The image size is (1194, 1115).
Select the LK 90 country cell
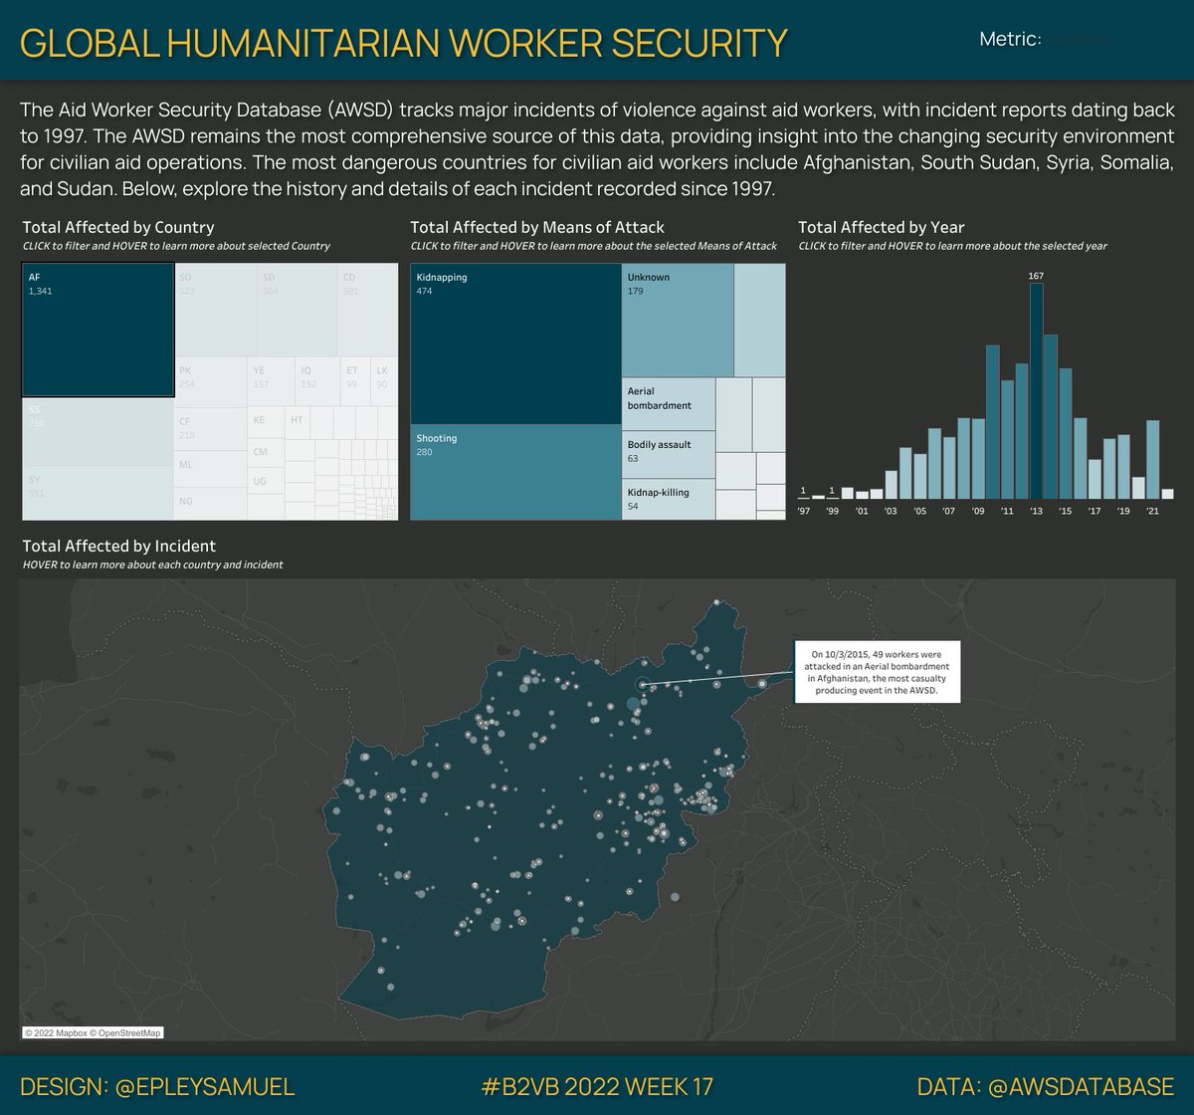[x=384, y=382]
